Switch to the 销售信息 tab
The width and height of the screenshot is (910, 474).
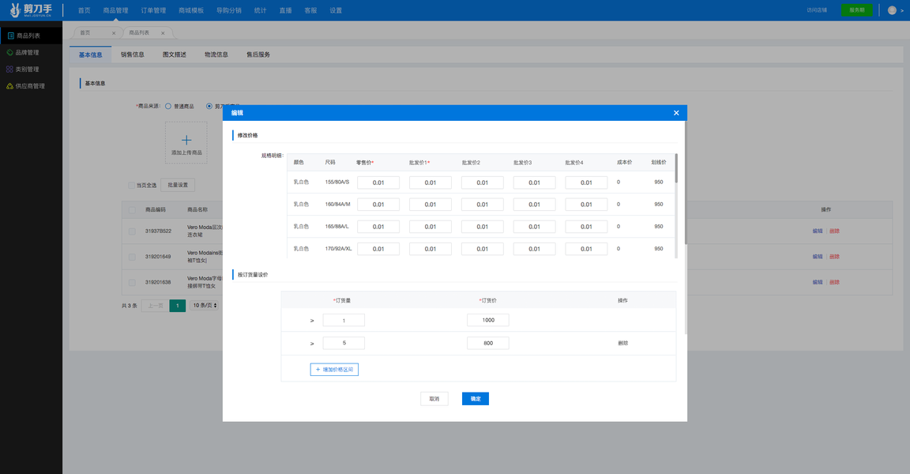133,55
